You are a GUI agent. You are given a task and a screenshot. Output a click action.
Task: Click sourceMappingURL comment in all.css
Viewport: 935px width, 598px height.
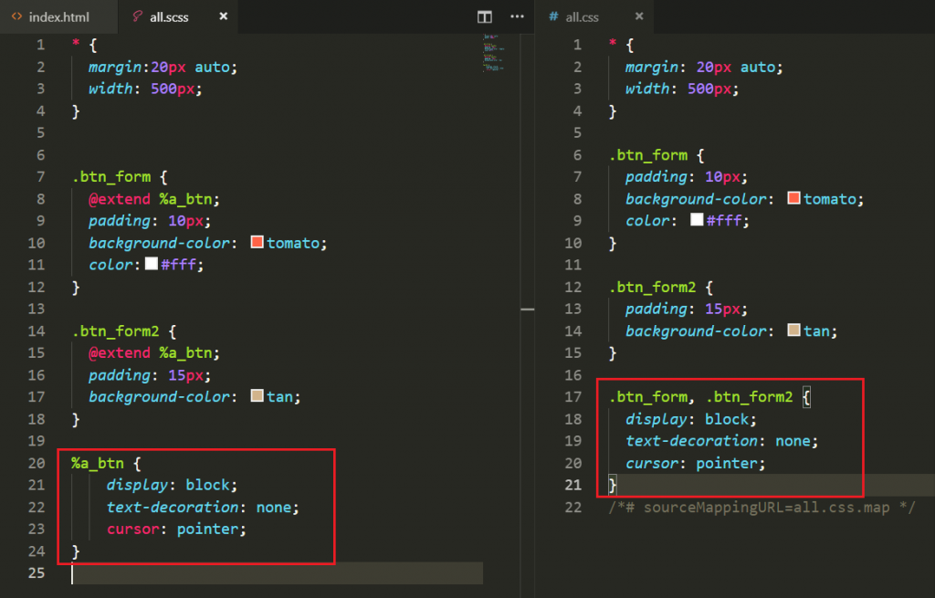pyautogui.click(x=762, y=508)
